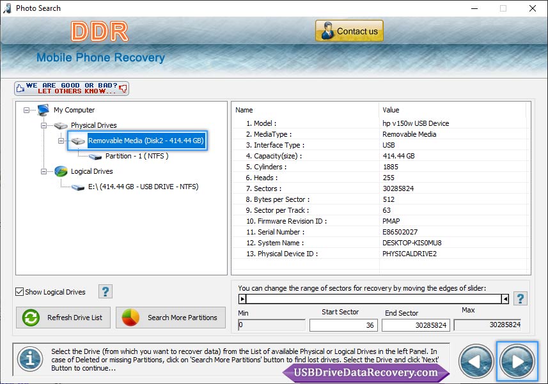
Task: Click the sector range slider track
Action: [x=373, y=299]
